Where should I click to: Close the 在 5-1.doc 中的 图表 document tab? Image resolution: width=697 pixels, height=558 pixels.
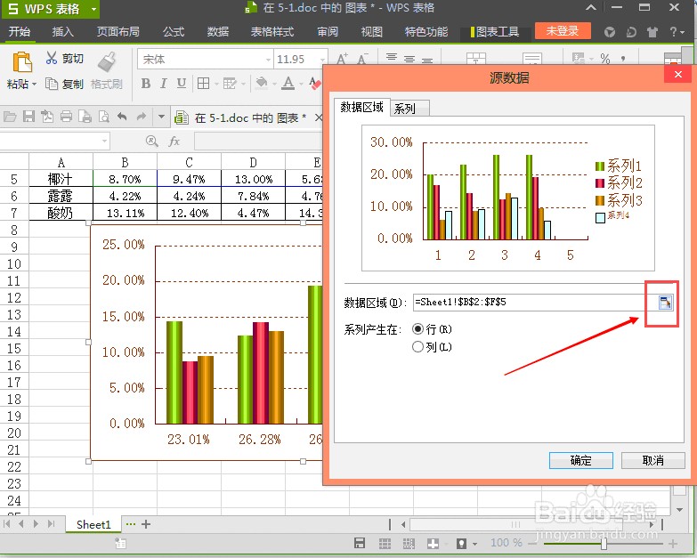319,117
